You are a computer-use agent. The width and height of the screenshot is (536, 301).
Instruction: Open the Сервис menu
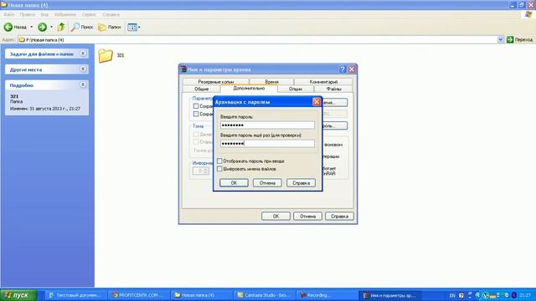89,15
